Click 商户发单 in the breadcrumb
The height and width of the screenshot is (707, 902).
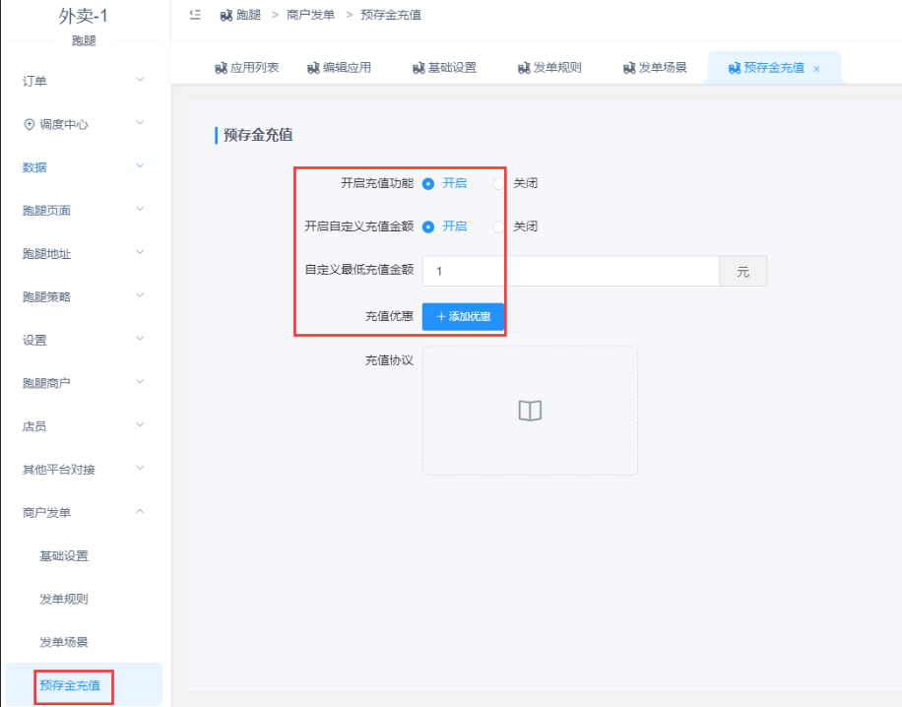(x=310, y=15)
